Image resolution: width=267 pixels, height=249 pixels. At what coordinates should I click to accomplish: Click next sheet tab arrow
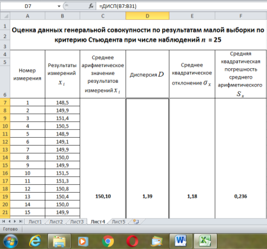tap(15, 221)
